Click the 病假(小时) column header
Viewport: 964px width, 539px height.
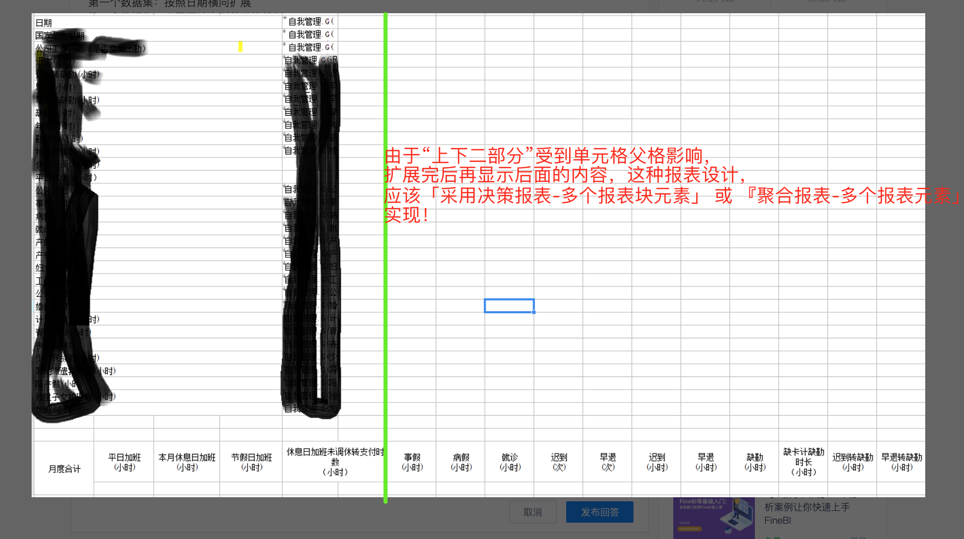pos(461,462)
